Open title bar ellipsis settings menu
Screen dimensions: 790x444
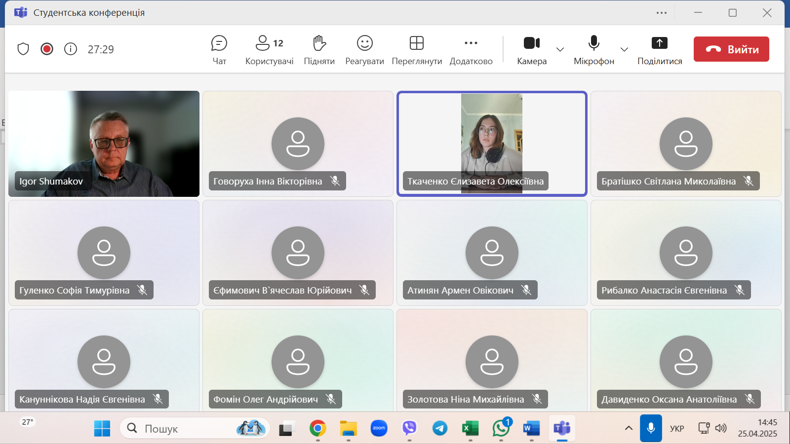point(662,13)
